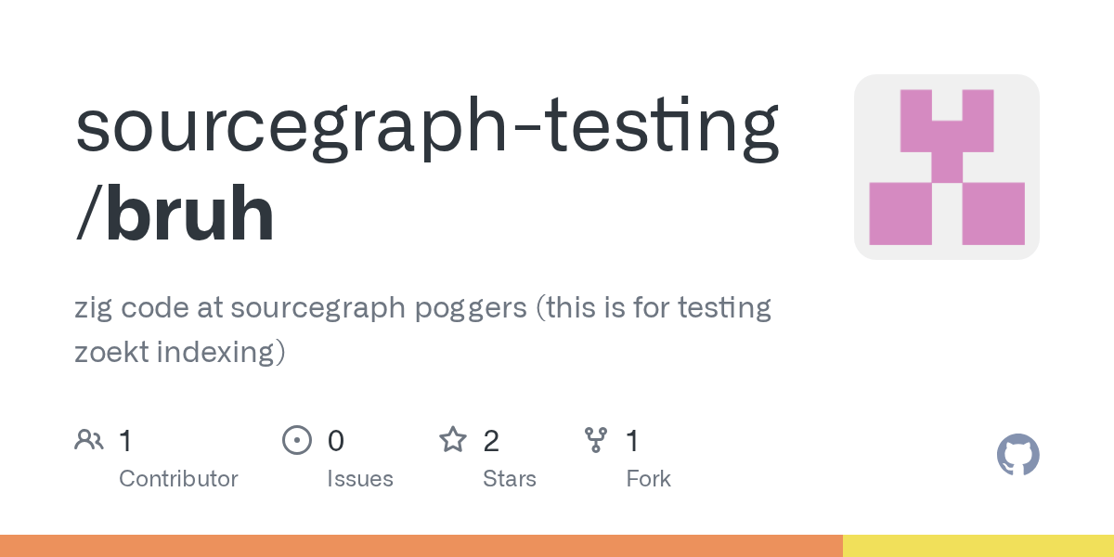
Task: Click the 'zoekt indexing)' description line
Action: [x=180, y=352]
